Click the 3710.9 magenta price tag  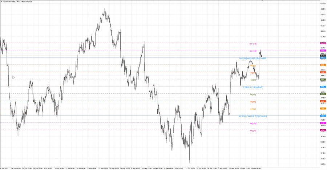pos(323,123)
